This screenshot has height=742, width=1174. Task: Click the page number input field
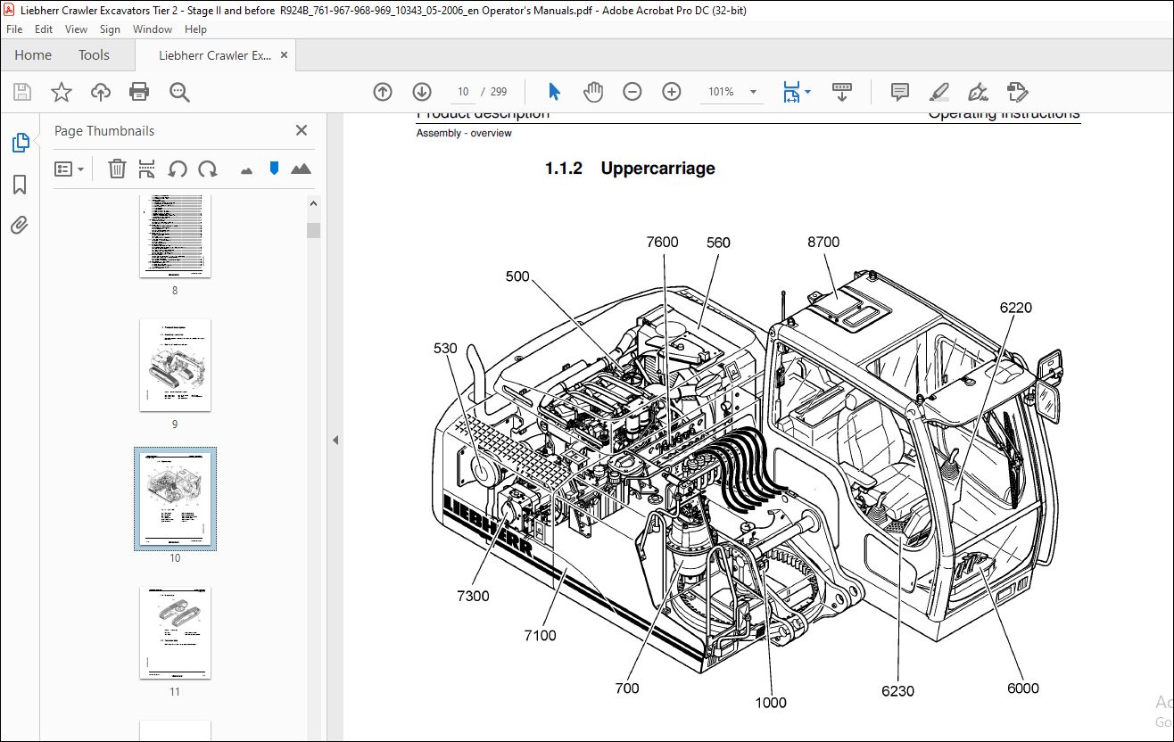(x=463, y=92)
